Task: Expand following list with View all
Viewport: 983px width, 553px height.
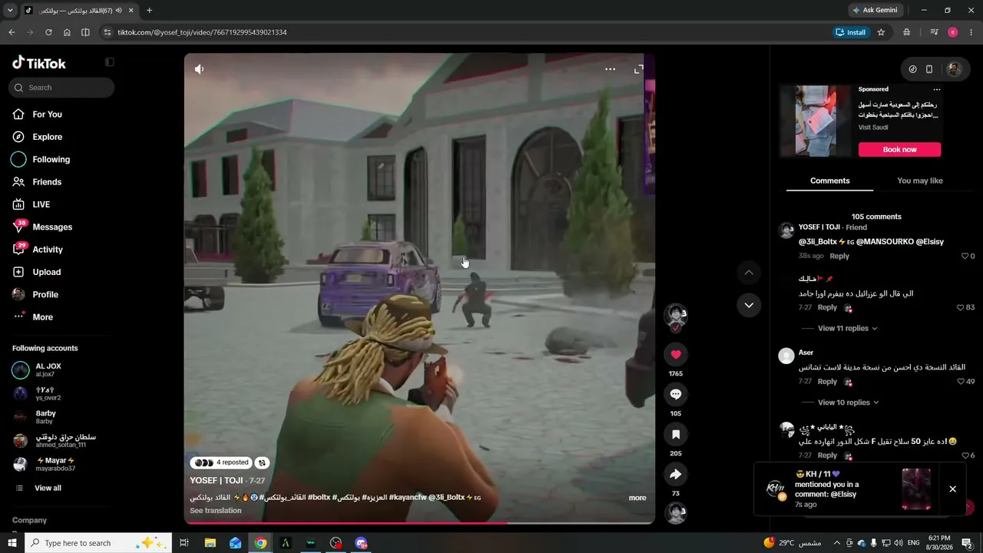Action: [x=48, y=488]
